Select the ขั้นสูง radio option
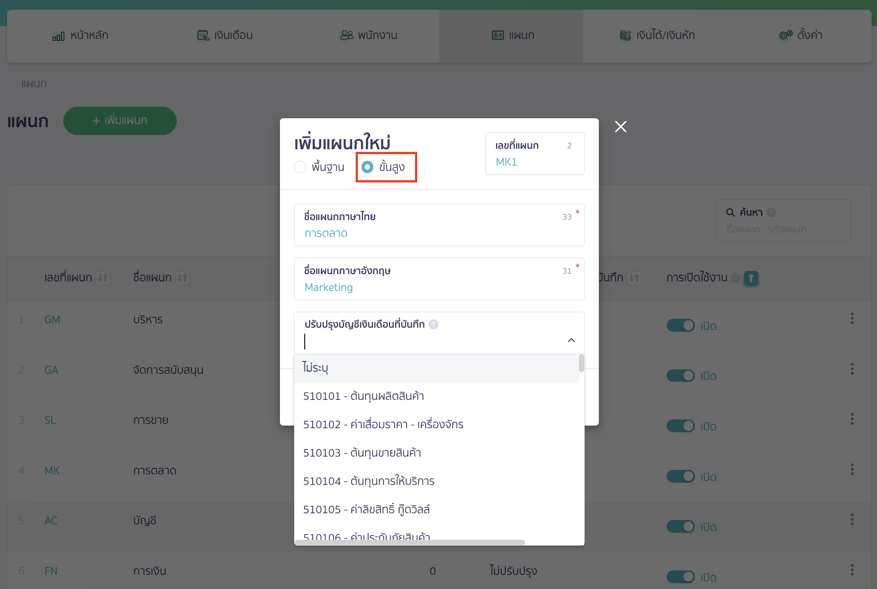Screen dimensions: 877x589 (368, 167)
